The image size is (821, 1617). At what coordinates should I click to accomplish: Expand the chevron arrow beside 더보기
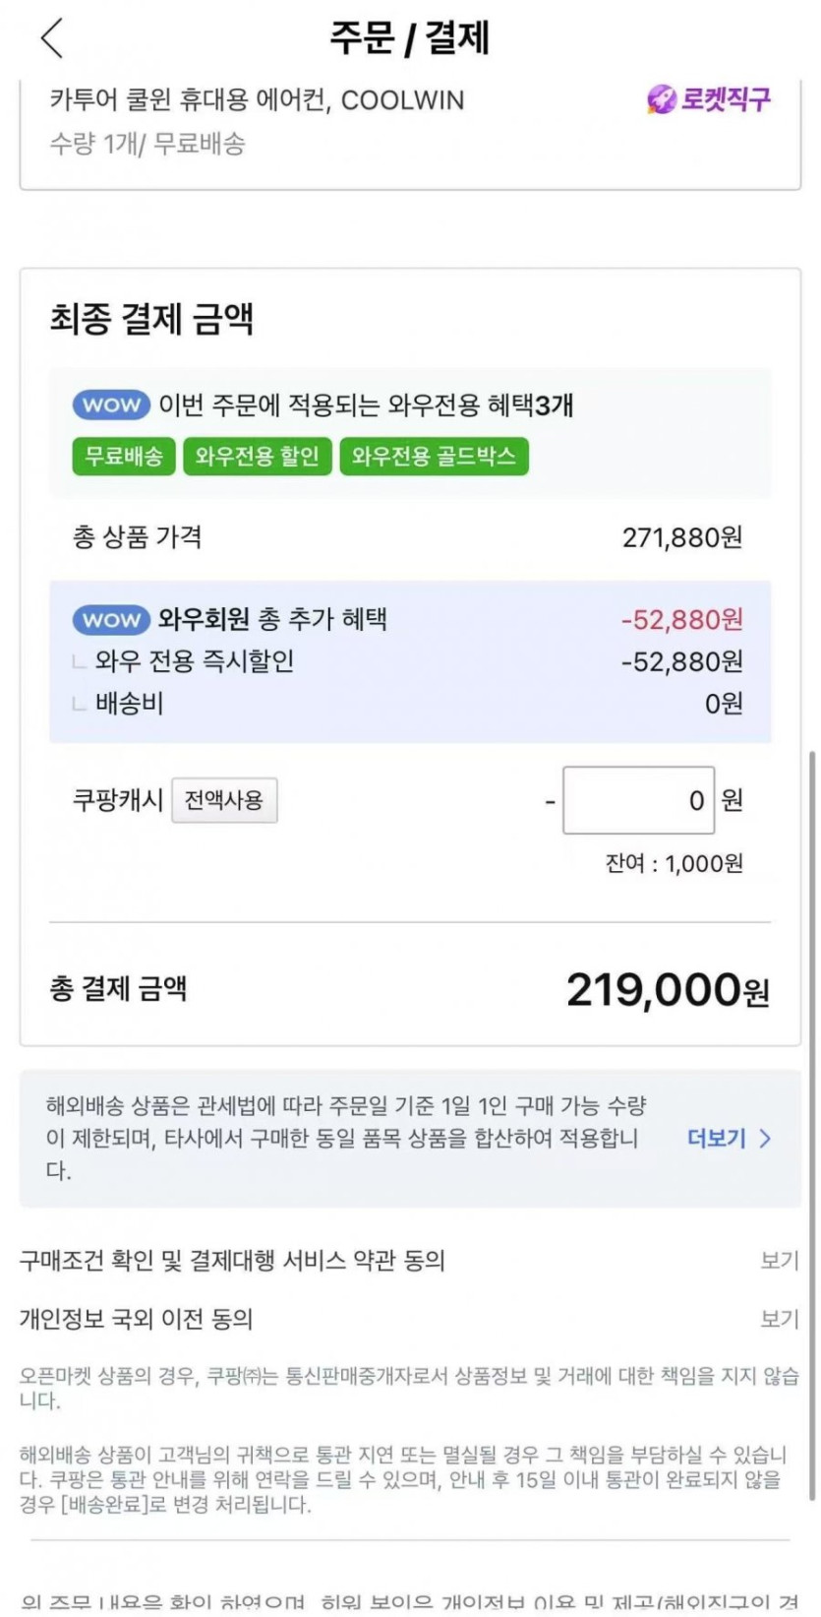[766, 1139]
